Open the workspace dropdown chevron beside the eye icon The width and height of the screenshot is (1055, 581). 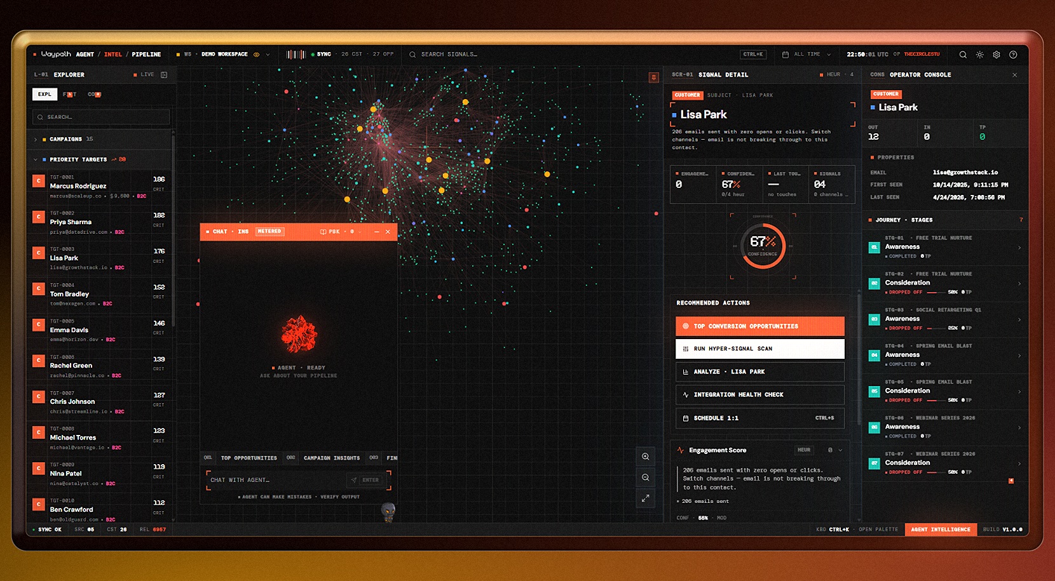pos(268,54)
